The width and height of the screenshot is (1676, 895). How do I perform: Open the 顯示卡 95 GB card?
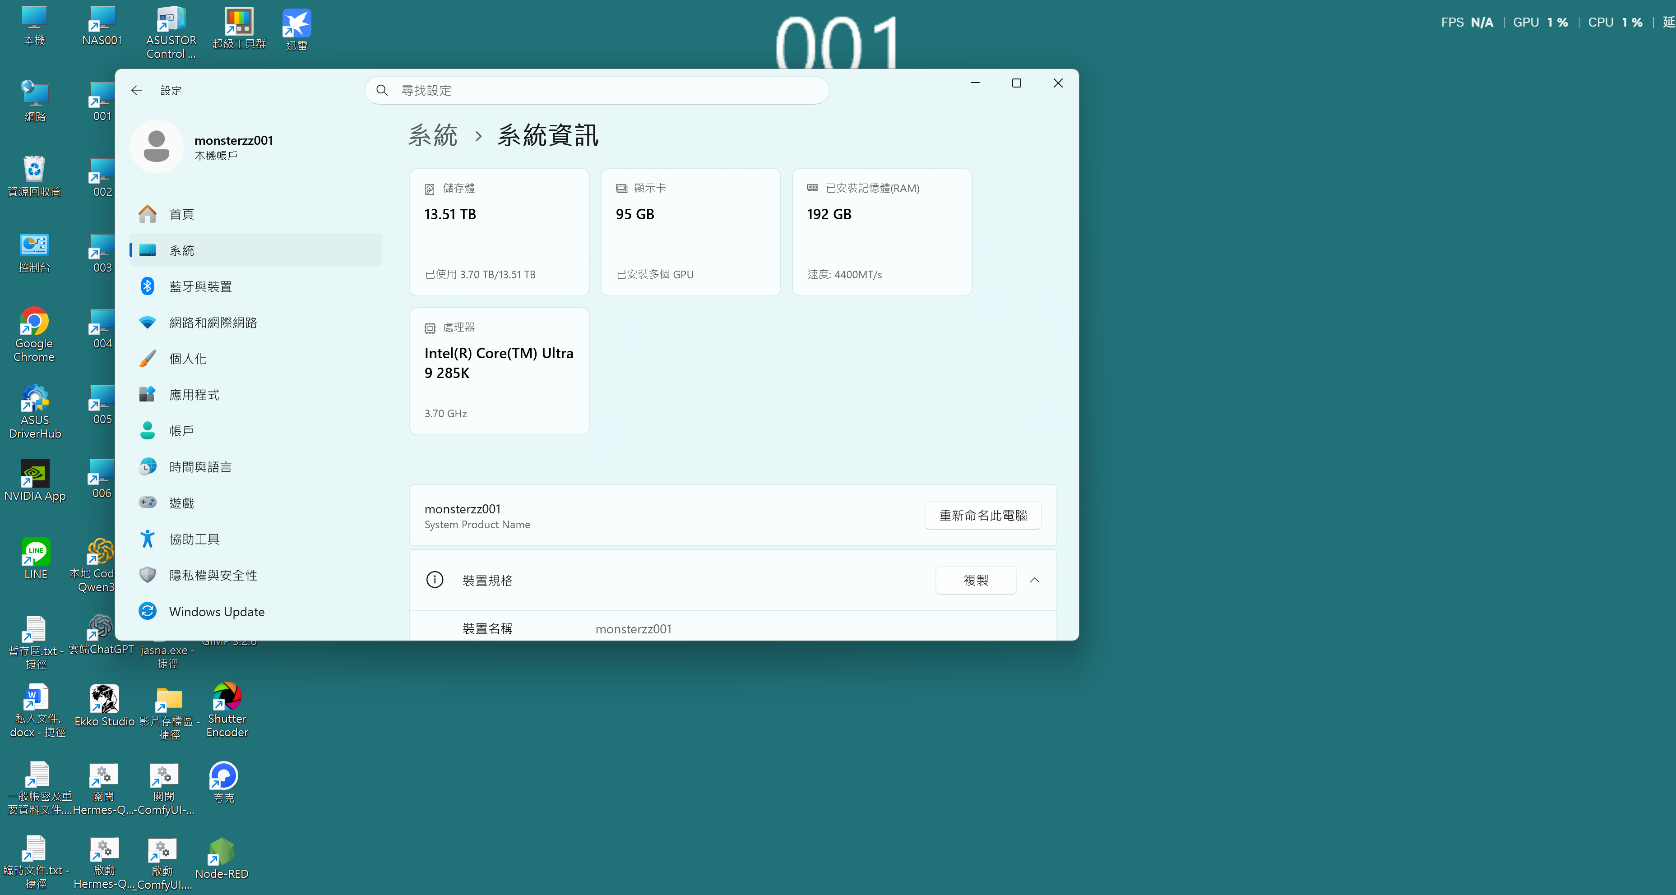[x=690, y=233]
